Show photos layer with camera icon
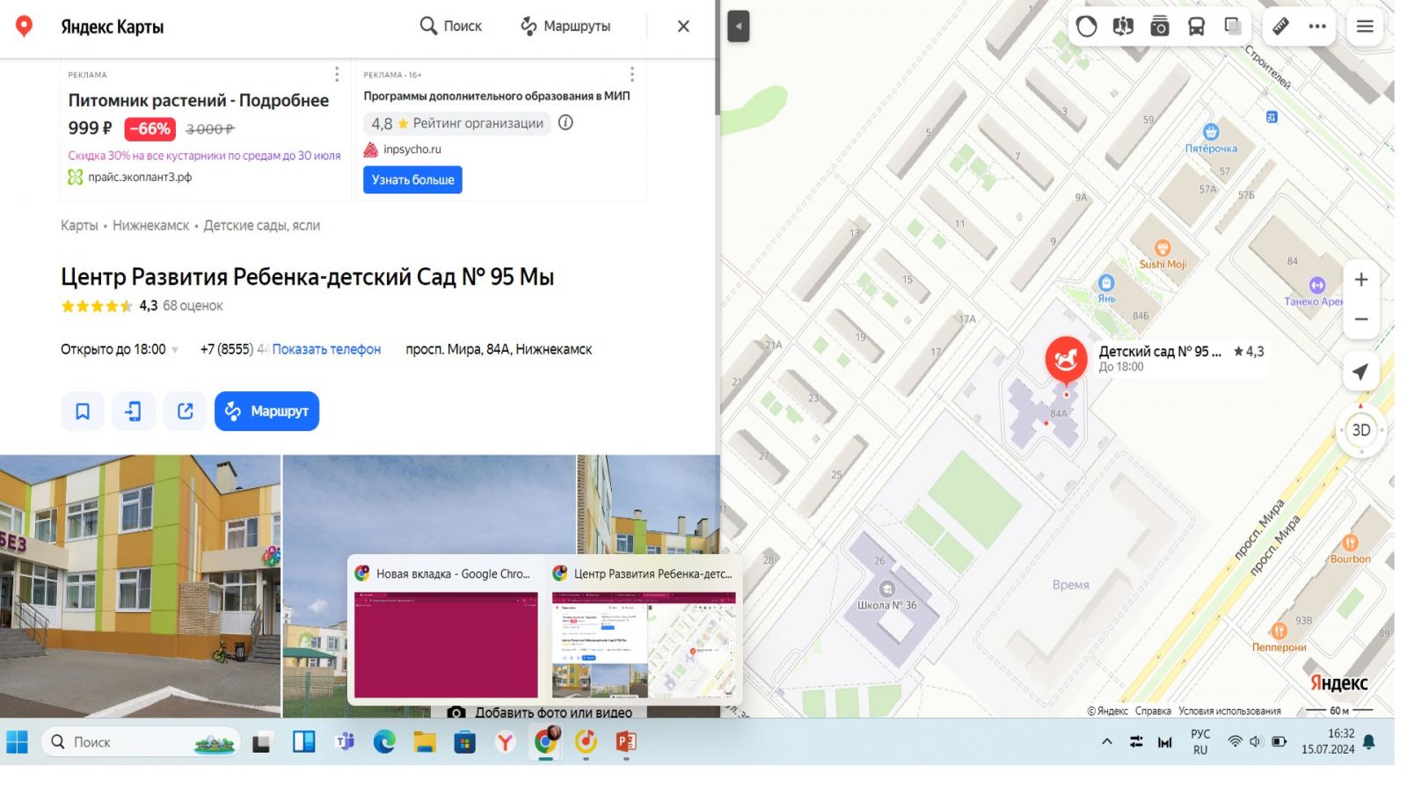Screen dimensions: 1407x788 coord(1160,26)
